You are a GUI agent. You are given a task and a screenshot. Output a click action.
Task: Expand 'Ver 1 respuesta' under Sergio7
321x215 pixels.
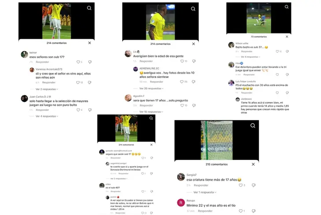click(x=205, y=192)
